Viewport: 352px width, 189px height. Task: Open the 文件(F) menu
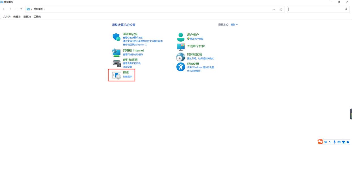(7, 16)
